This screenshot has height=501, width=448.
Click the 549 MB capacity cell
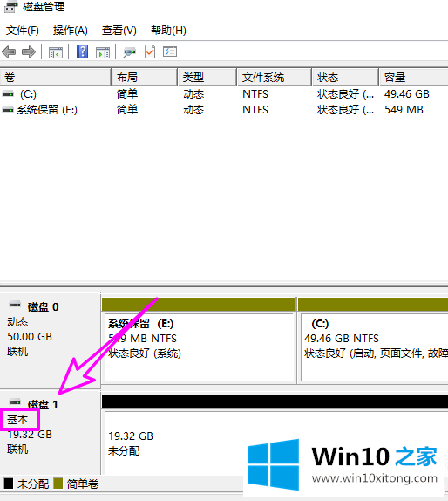[x=404, y=110]
